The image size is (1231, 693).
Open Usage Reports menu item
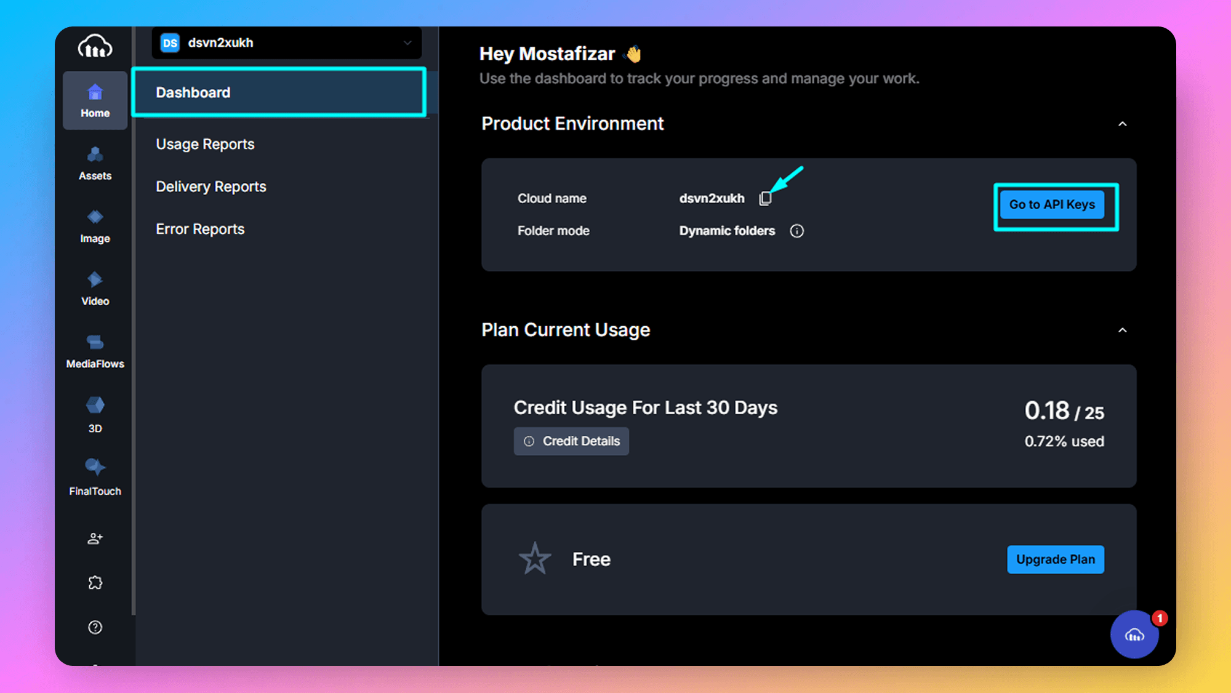(x=205, y=144)
